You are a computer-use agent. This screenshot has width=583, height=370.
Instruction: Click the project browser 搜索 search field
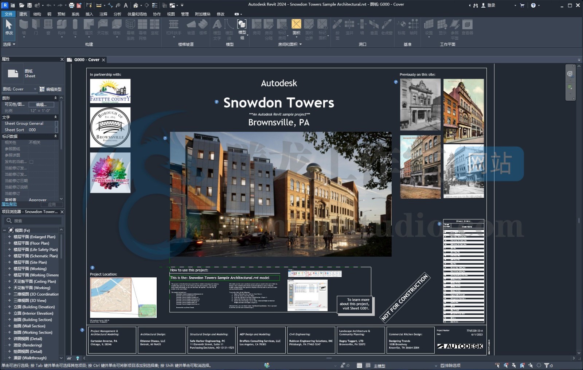(x=33, y=221)
